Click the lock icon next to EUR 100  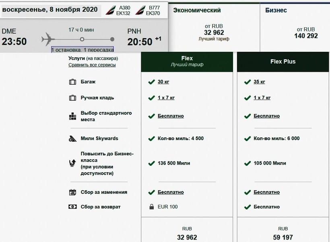click(x=151, y=207)
